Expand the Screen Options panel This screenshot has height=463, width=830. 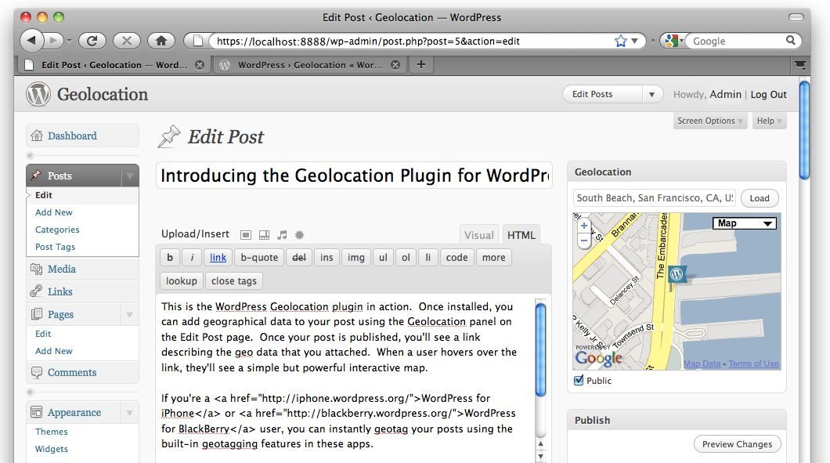click(710, 121)
